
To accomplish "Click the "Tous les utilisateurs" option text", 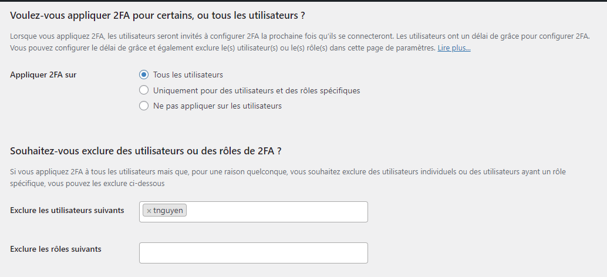I will point(188,75).
